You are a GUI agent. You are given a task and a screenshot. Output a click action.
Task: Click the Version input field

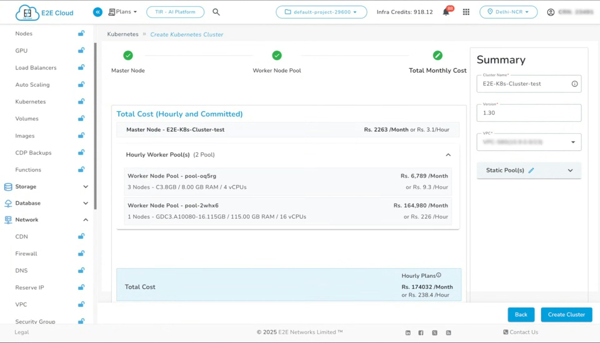[529, 113]
